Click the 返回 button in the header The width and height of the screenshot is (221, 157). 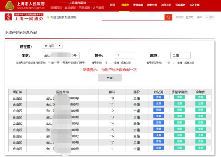210,17
